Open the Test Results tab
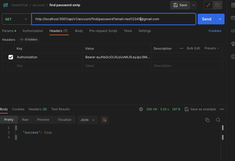 click(x=60, y=109)
